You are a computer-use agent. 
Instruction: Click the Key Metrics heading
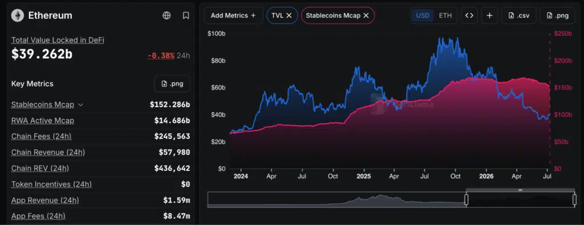(33, 84)
